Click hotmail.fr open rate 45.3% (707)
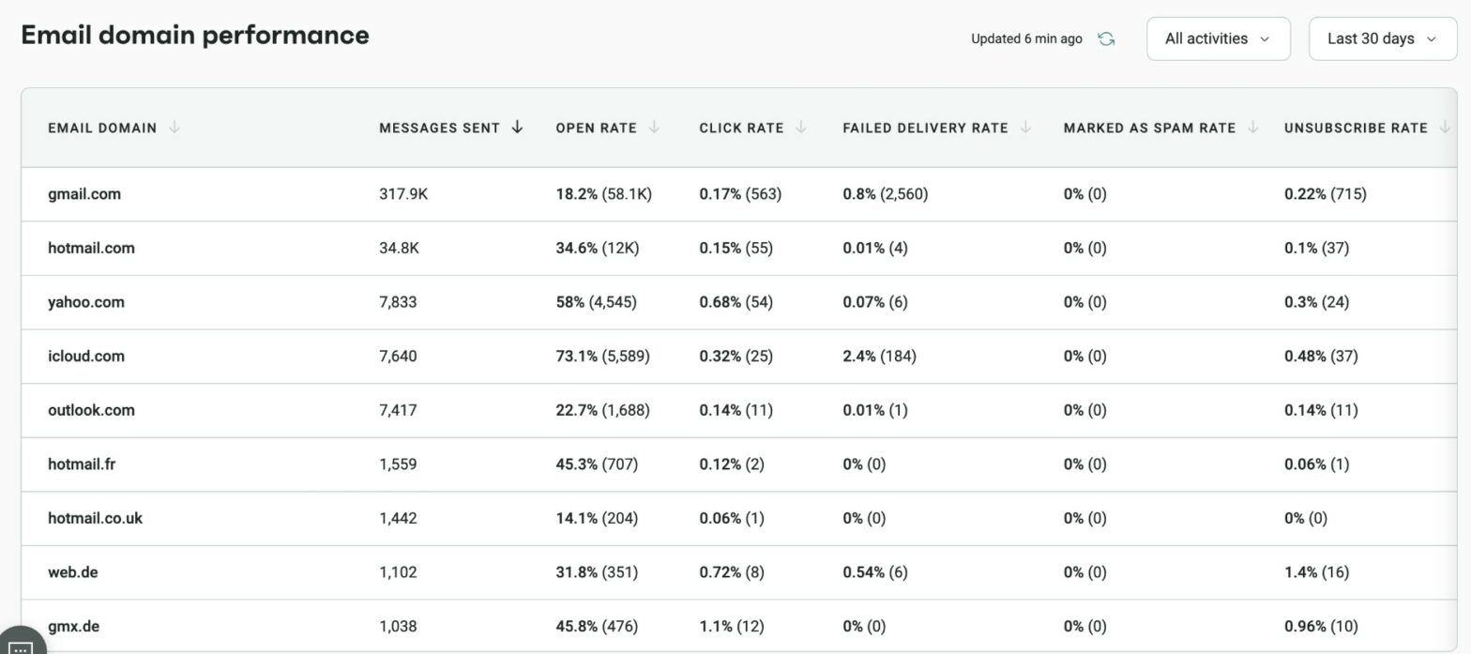1471x654 pixels. pos(597,464)
